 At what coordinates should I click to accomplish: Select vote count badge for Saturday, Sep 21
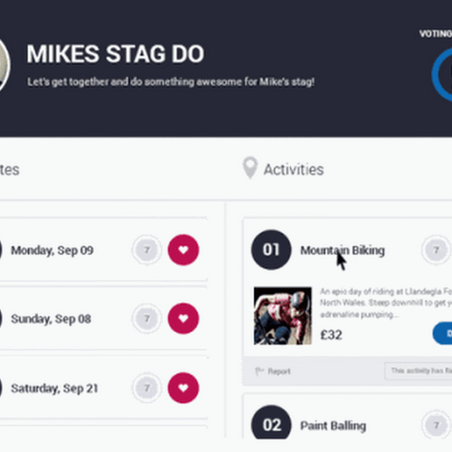pos(147,388)
